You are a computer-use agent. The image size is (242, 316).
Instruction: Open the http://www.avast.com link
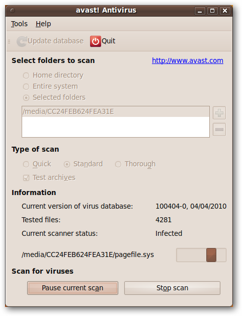[188, 60]
